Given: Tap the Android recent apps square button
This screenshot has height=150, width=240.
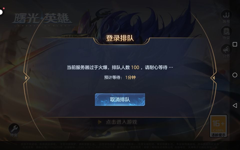Looking at the screenshot, I should coord(235,44).
